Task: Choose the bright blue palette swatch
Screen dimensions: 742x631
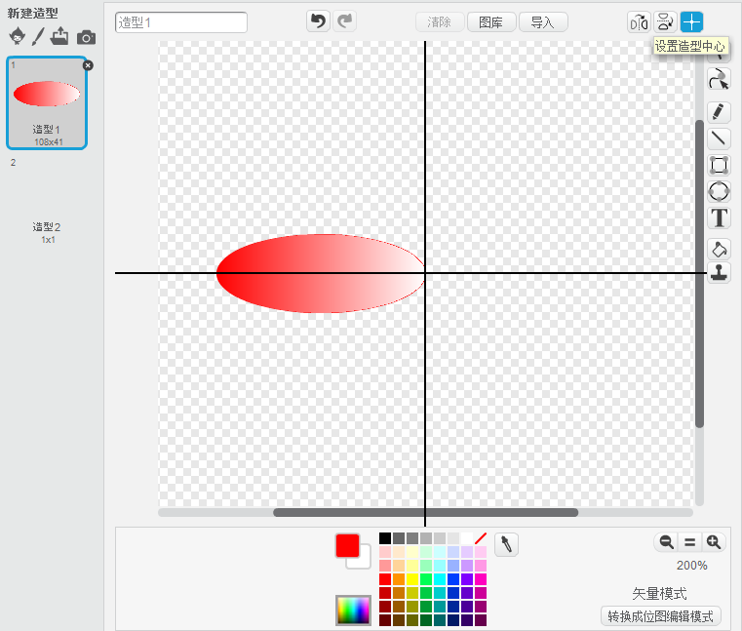Action: click(x=453, y=579)
